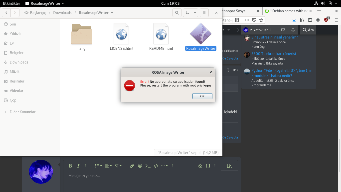This screenshot has height=192, width=341.
Task: Open the forum Ara search
Action: [x=308, y=30]
